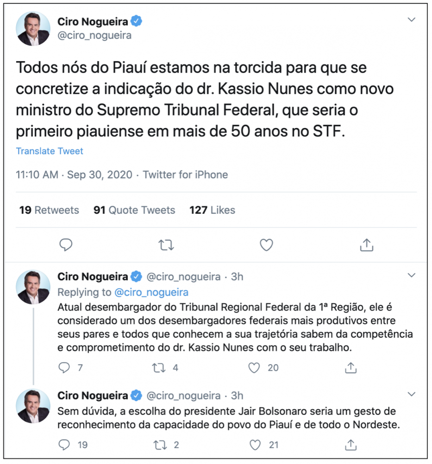432x464 pixels.
Task: Like the main tweet with heart icon
Action: (266, 245)
